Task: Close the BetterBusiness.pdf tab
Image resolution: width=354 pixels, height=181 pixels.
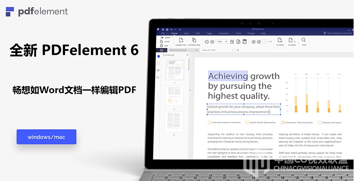Action: click(x=196, y=50)
